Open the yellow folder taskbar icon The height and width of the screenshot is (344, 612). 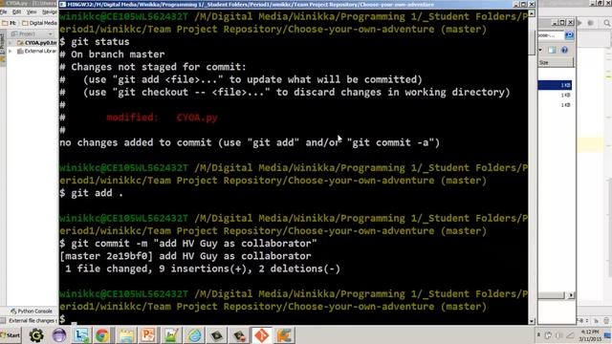tap(125, 335)
